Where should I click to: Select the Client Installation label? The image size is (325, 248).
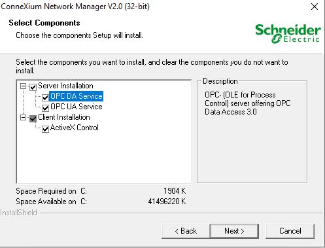click(64, 117)
